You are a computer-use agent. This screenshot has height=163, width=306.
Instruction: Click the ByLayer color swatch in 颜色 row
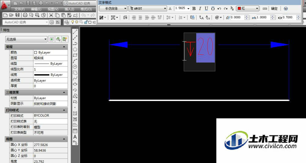point(35,53)
